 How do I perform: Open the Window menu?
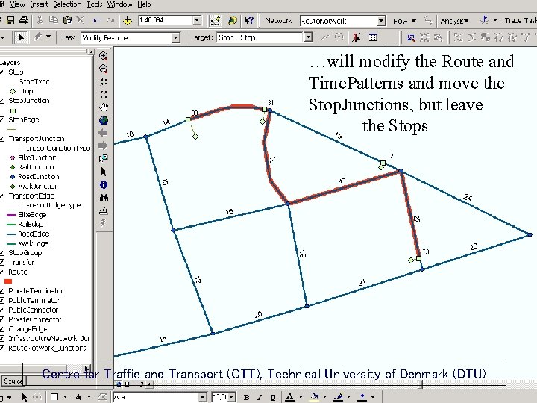(119, 4)
